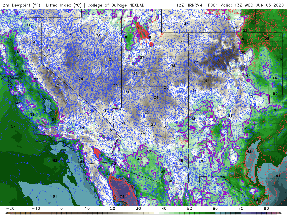Click the "23" dewpoint value on the map
This screenshot has height=215, width=287.
tap(166, 87)
